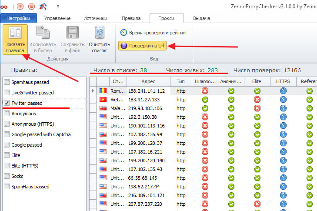
Task: Tick the Elite (HTTPS) checkbox
Action: pos(7,166)
